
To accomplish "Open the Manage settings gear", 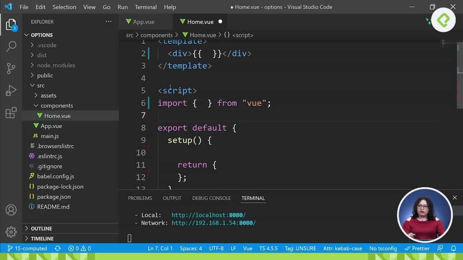I will [x=11, y=232].
